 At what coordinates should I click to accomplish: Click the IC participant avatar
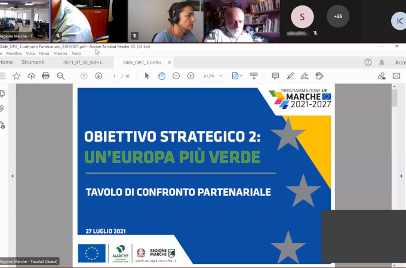[399, 21]
